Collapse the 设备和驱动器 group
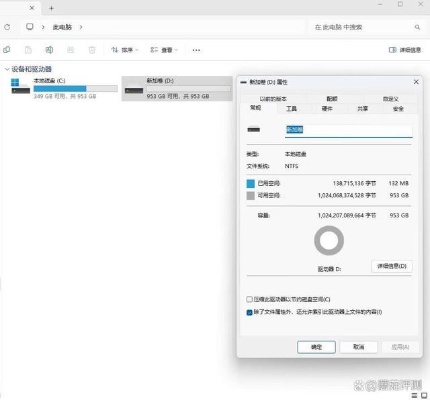 [x=7, y=69]
